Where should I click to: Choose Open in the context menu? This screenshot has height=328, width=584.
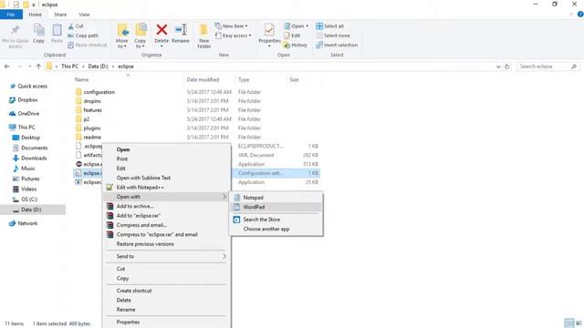click(123, 149)
